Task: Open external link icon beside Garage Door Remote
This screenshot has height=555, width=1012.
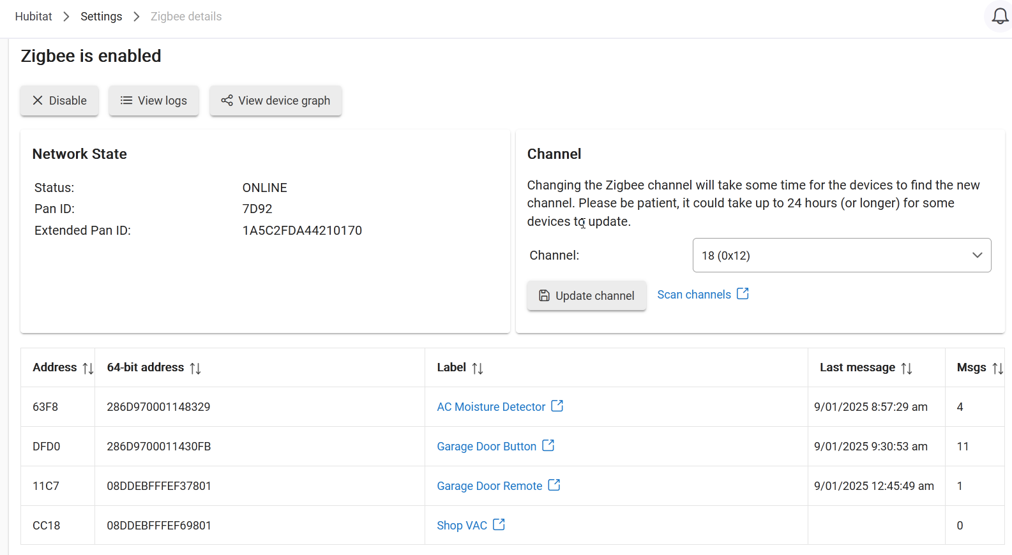Action: click(554, 485)
